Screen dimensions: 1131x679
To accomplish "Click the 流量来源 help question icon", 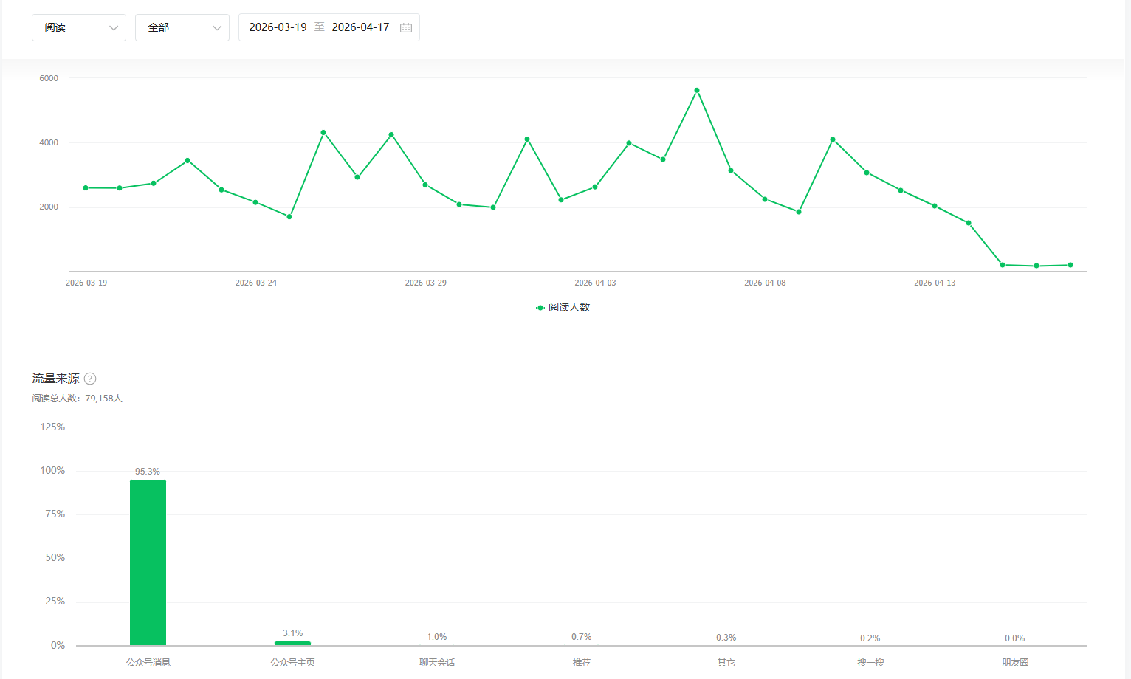I will tap(90, 379).
